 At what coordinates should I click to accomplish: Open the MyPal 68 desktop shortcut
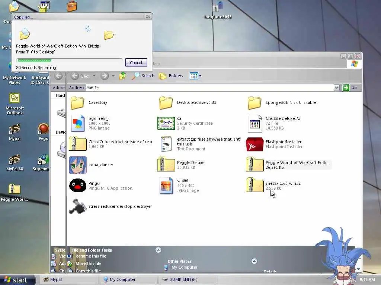(15, 163)
